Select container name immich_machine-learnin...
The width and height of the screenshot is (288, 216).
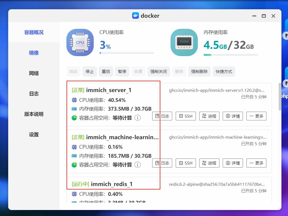[122, 137]
